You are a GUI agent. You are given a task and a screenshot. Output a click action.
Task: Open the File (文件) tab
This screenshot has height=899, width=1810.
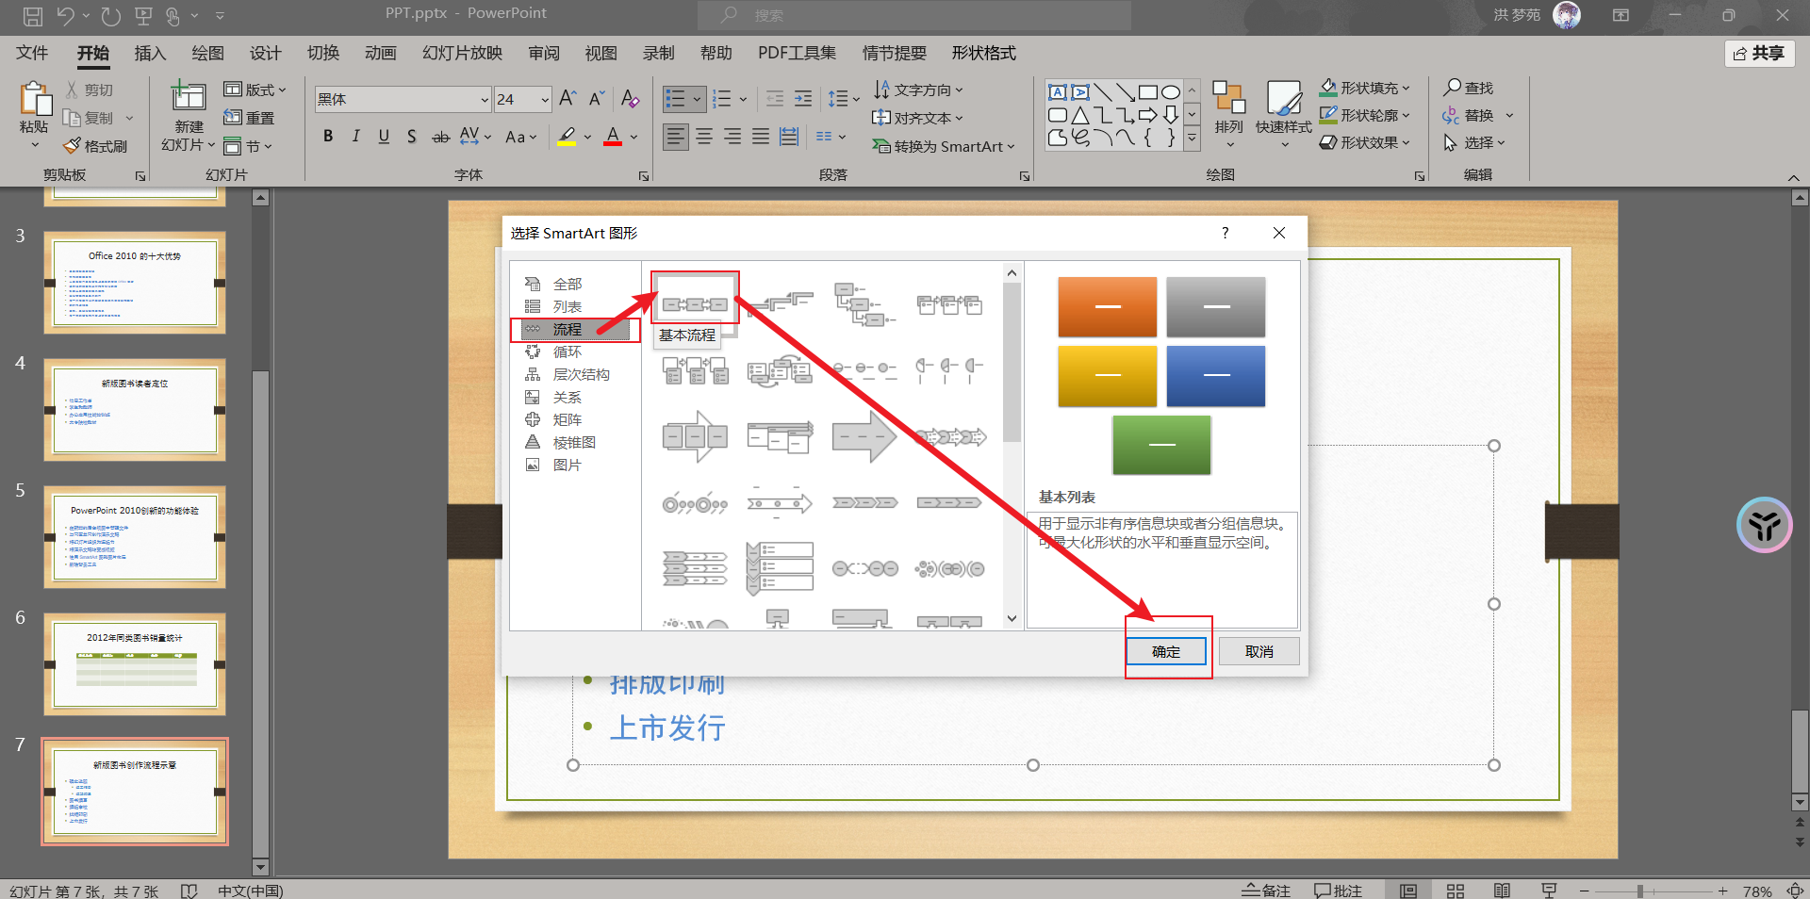pyautogui.click(x=32, y=53)
